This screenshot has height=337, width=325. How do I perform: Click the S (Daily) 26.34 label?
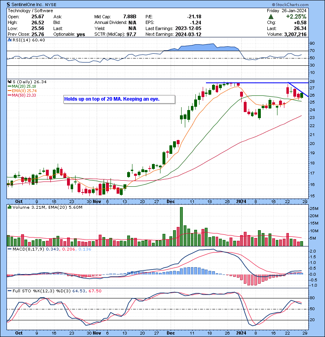tap(30, 82)
